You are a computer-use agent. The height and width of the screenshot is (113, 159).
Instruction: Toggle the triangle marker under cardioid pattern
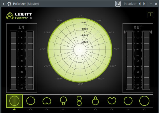(x=47, y=109)
